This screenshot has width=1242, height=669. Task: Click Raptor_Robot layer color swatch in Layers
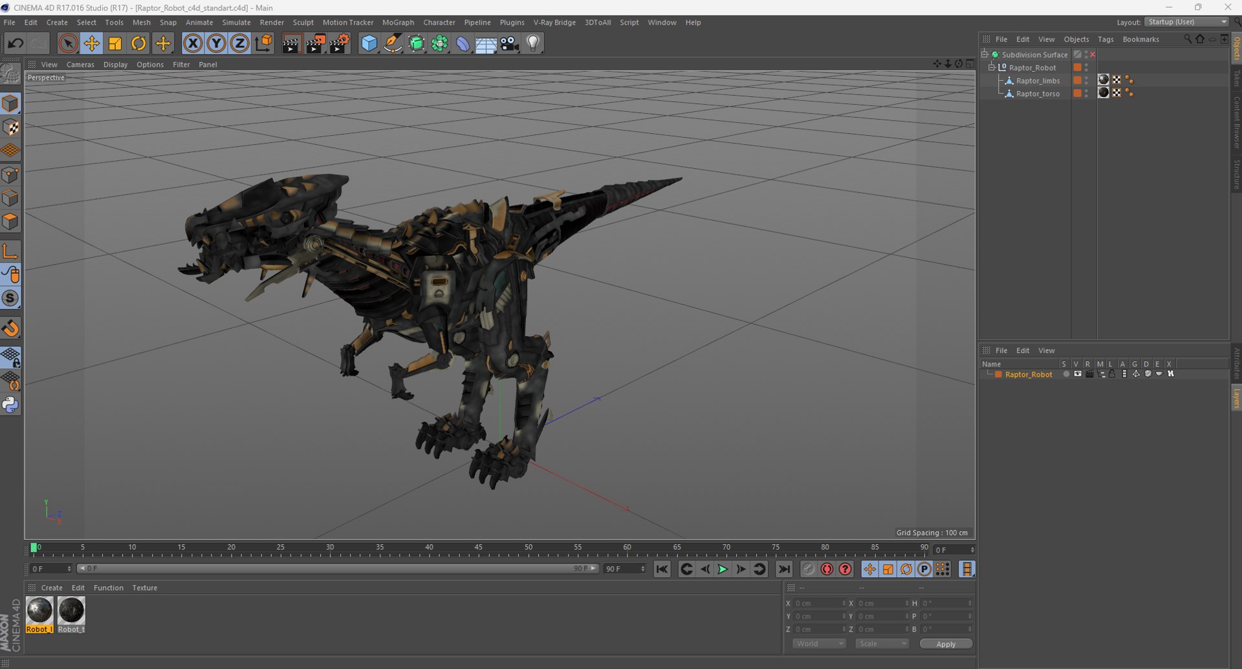pyautogui.click(x=998, y=374)
